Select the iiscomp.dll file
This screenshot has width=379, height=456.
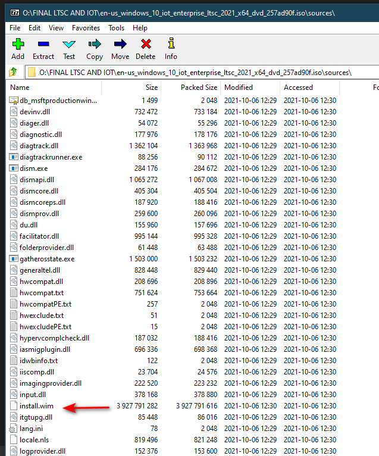[37, 372]
